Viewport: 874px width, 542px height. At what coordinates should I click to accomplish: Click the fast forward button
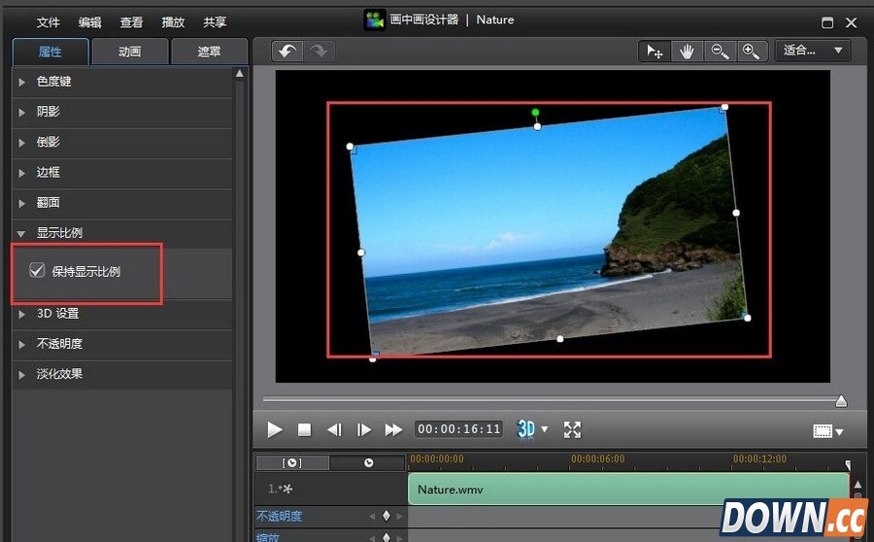(x=393, y=429)
